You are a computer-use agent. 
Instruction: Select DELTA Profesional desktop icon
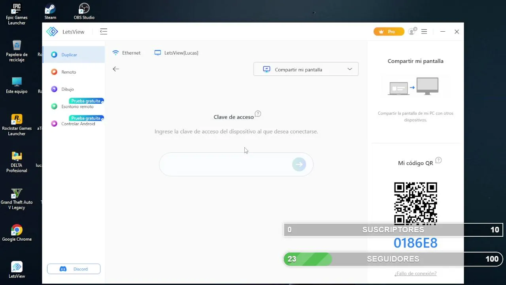[x=17, y=162]
